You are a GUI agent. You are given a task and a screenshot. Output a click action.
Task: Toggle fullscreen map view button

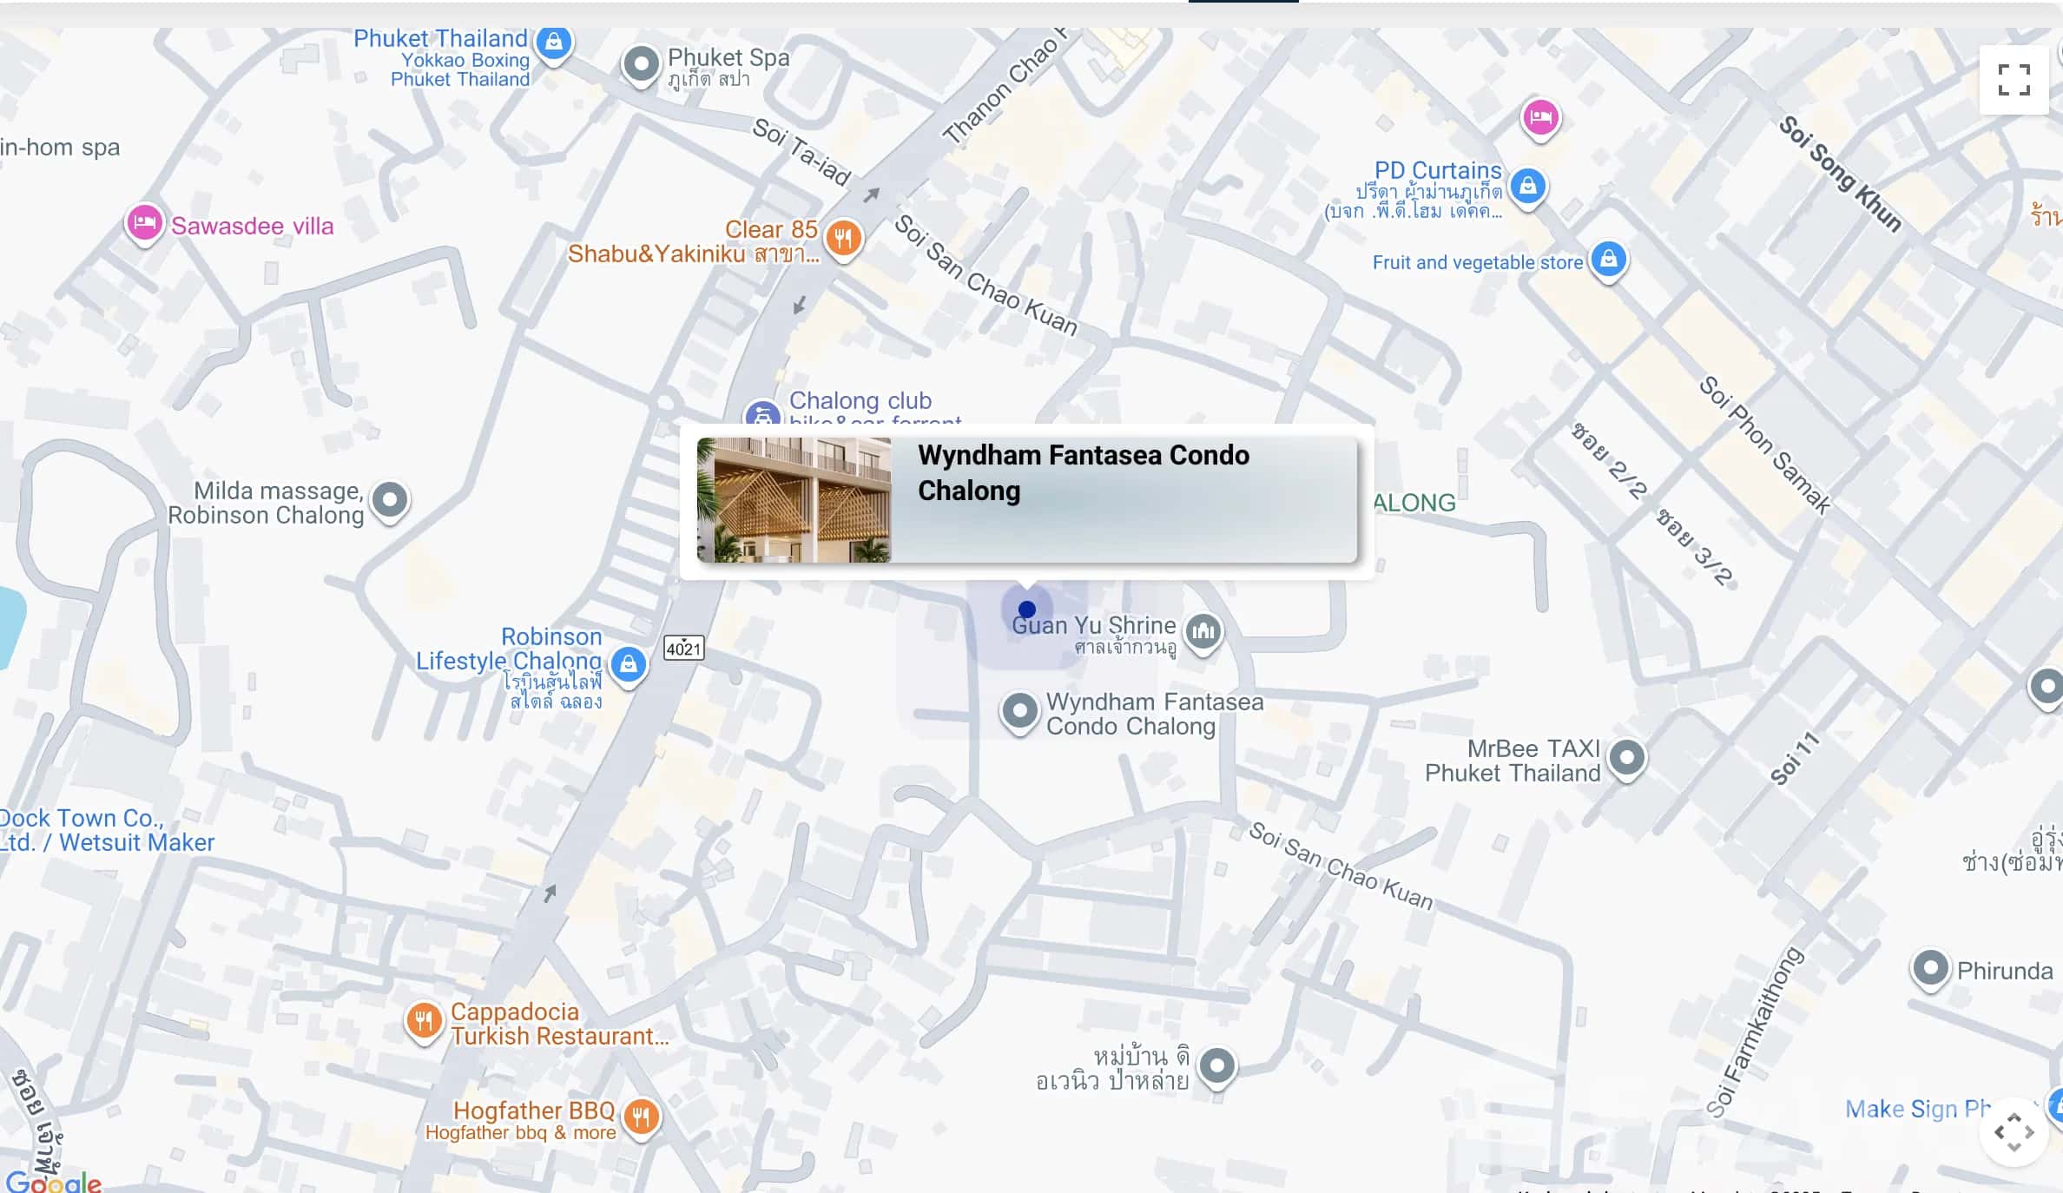point(2014,80)
